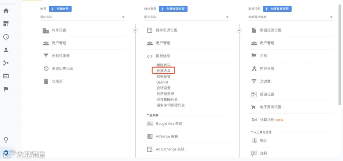Screen dimensions: 343x161
Task: Open the 媒体资源 网站名称 dropdown
Action: 186,17
